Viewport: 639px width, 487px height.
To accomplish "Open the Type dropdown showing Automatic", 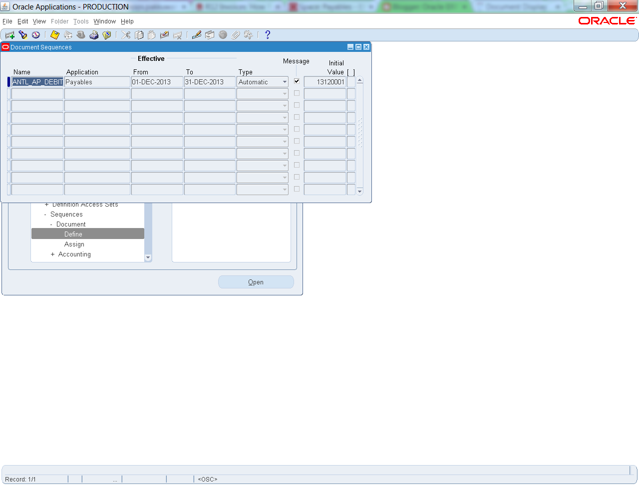I will (x=263, y=82).
